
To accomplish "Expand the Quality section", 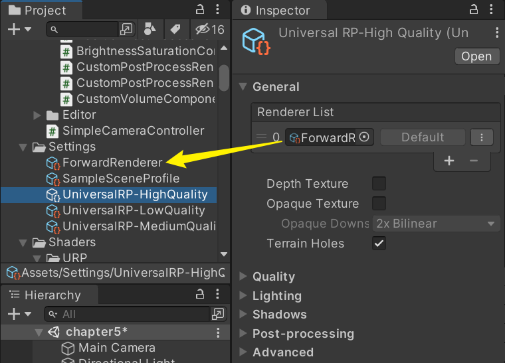I will click(273, 277).
